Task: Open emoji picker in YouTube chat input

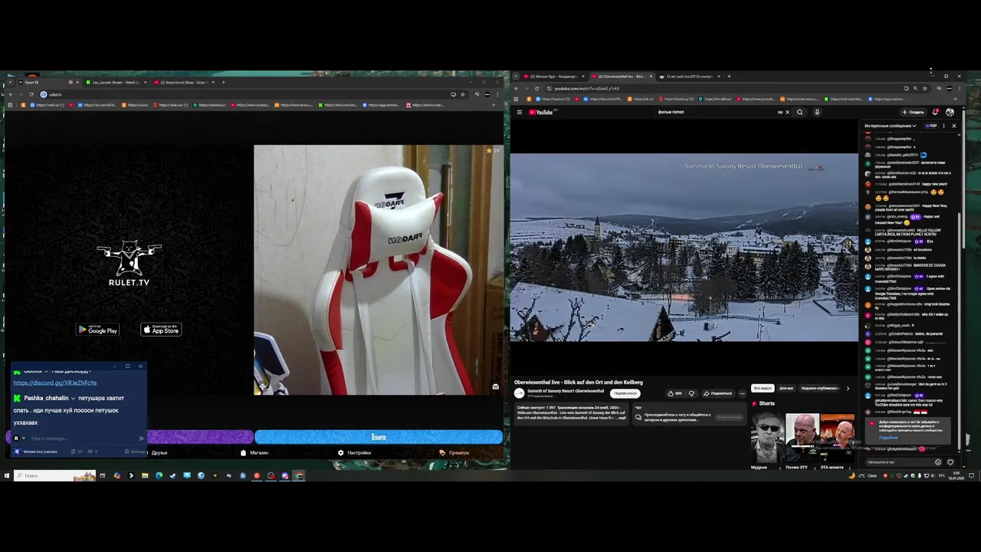Action: (938, 462)
